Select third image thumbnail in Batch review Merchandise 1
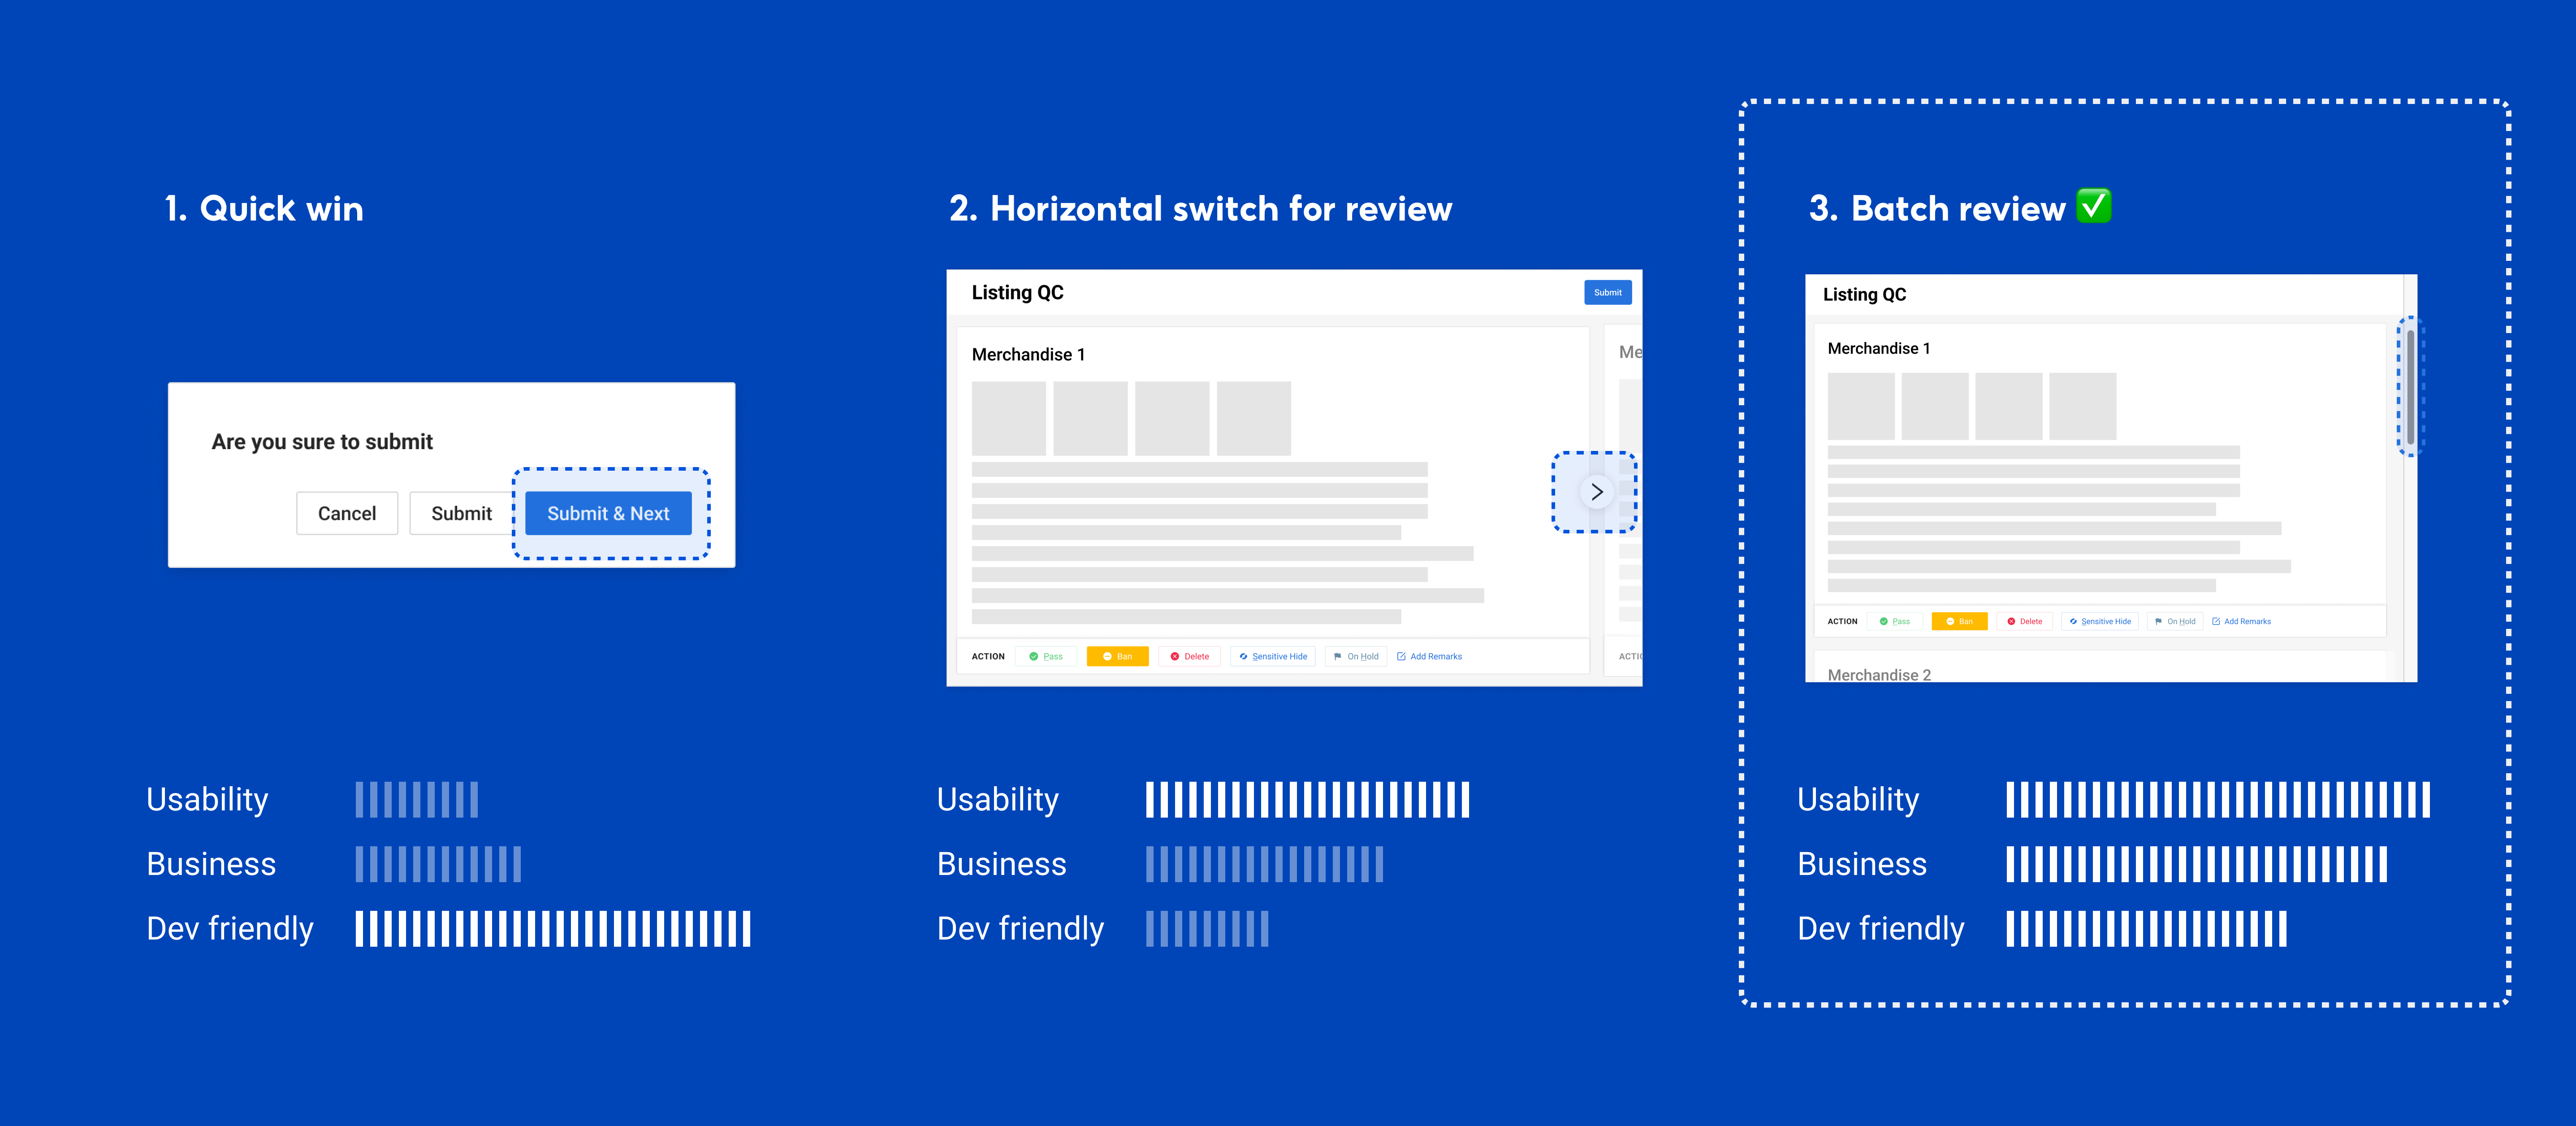The height and width of the screenshot is (1126, 2576). 2009,406
